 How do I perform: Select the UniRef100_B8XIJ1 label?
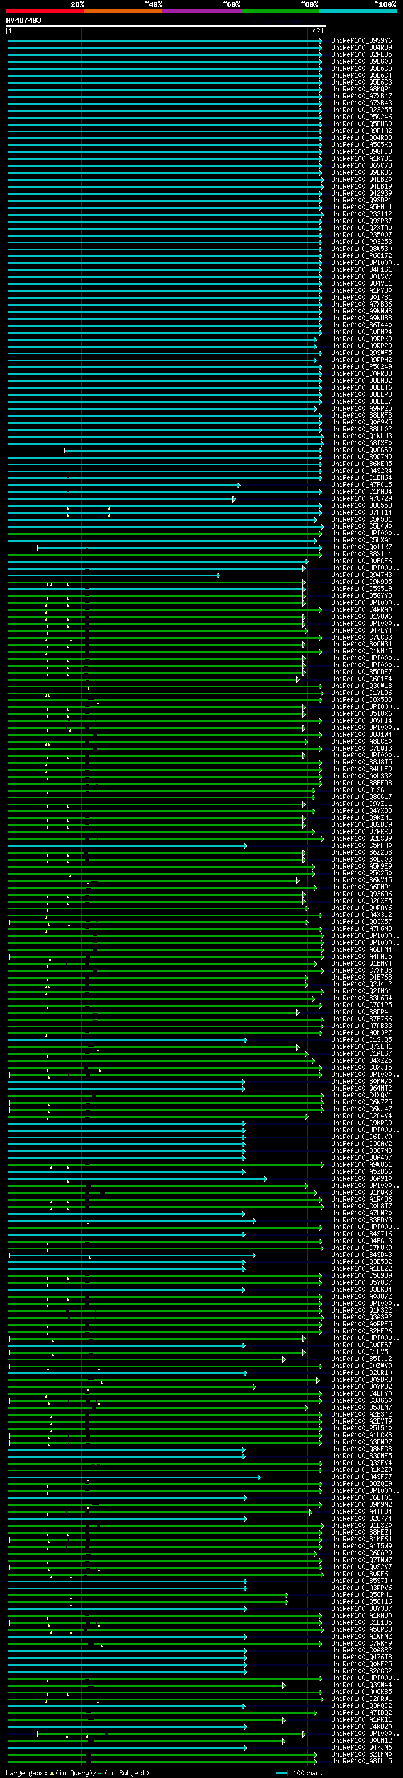[x=361, y=554]
